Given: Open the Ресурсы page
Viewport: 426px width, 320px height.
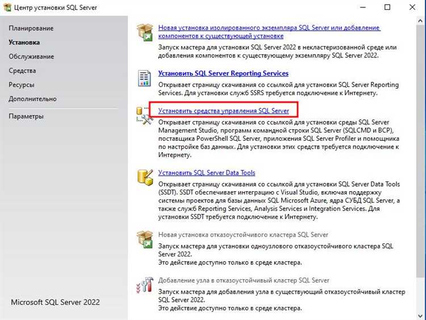Looking at the screenshot, I should coord(22,85).
